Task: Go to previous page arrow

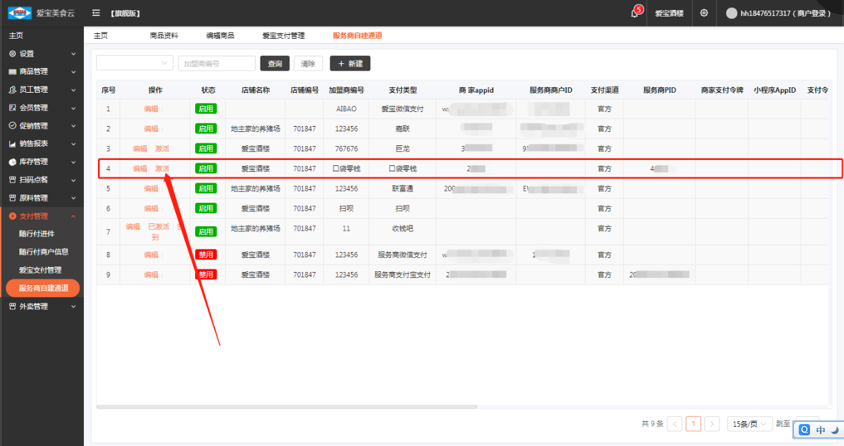Action: pyautogui.click(x=675, y=424)
